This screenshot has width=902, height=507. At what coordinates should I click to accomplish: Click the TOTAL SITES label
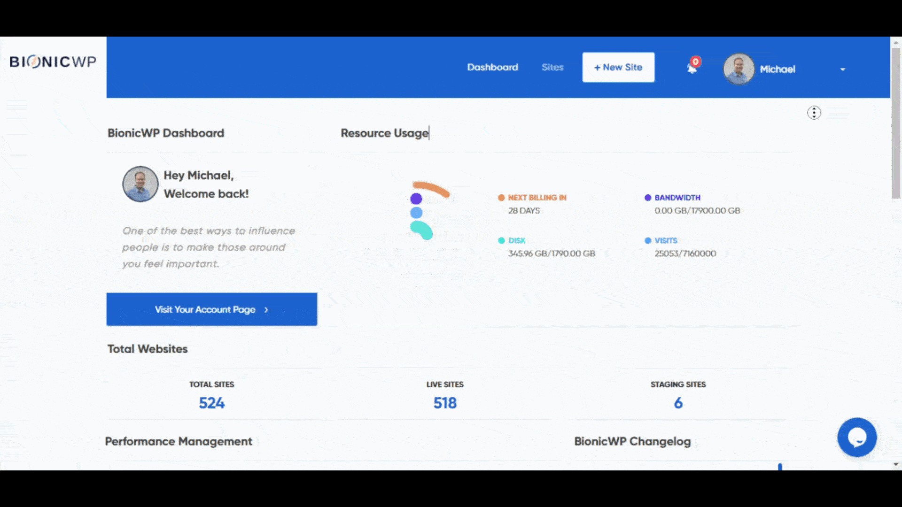(212, 384)
